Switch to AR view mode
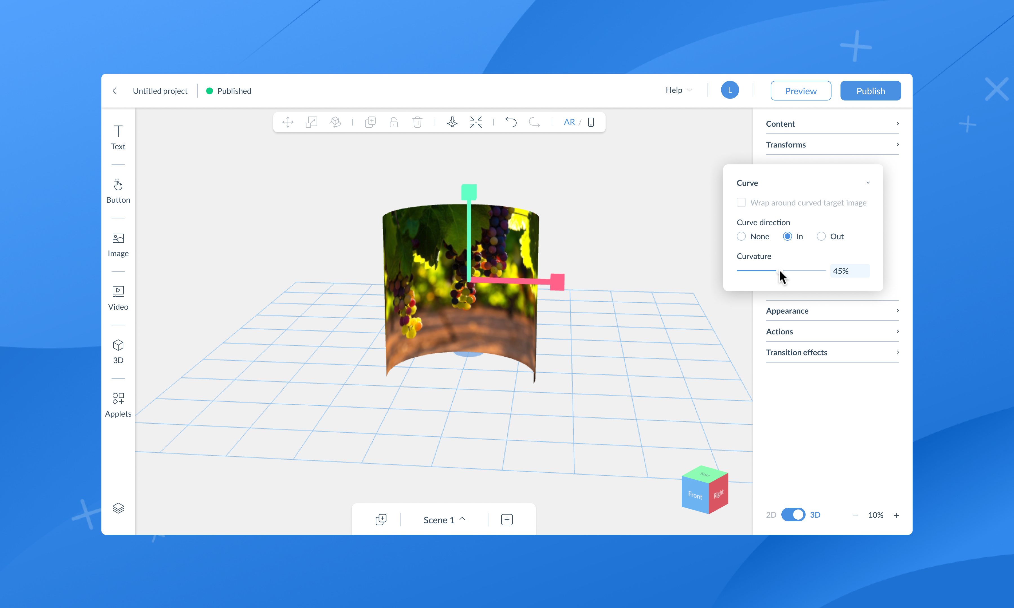 coord(569,122)
